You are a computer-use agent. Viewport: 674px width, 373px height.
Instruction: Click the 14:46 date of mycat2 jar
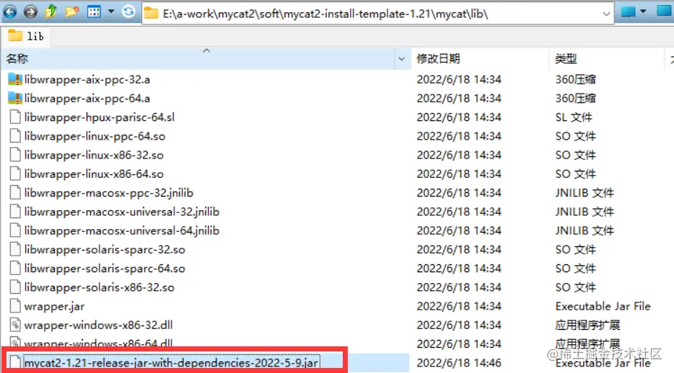coord(459,363)
